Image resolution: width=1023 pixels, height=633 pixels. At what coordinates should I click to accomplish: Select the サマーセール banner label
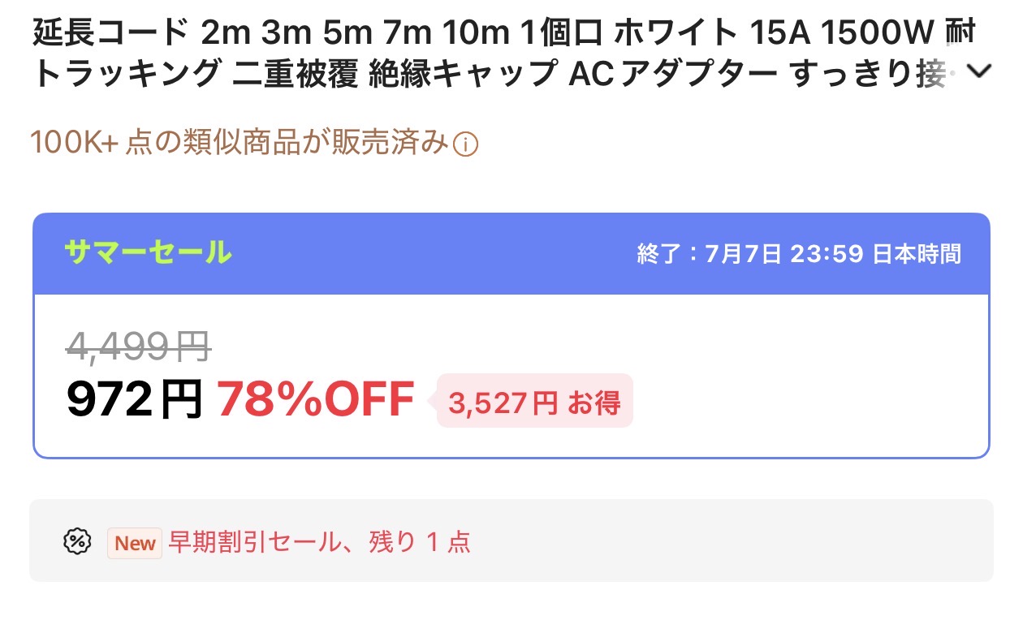148,252
